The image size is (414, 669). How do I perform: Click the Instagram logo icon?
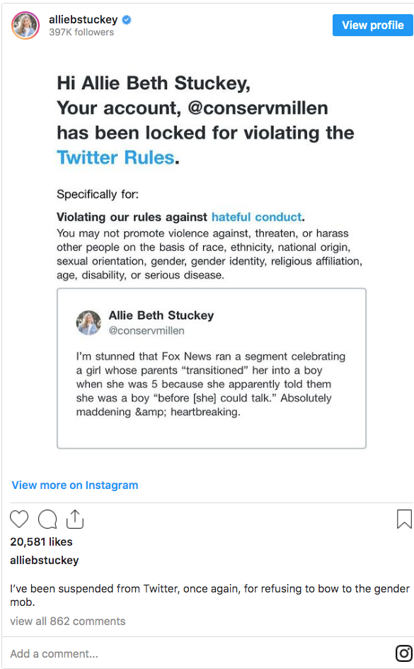pyautogui.click(x=404, y=653)
